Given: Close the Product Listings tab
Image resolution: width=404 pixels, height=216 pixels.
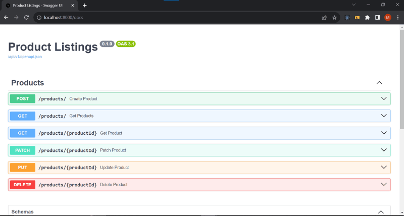Looking at the screenshot, I should 73,6.
